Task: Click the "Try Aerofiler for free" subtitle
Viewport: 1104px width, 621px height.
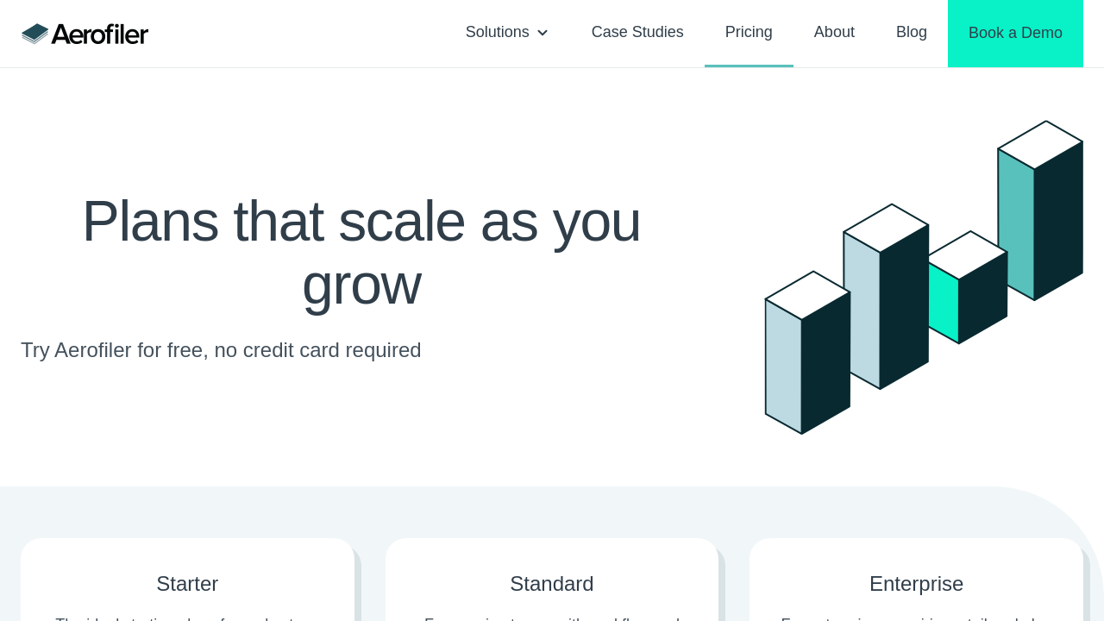Action: click(x=221, y=350)
